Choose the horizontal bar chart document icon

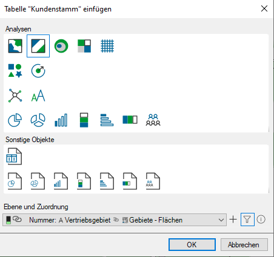[x=107, y=181]
